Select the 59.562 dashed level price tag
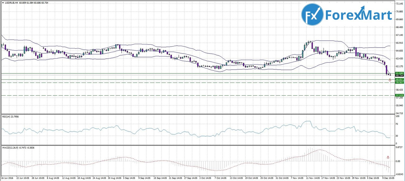 [399, 83]
